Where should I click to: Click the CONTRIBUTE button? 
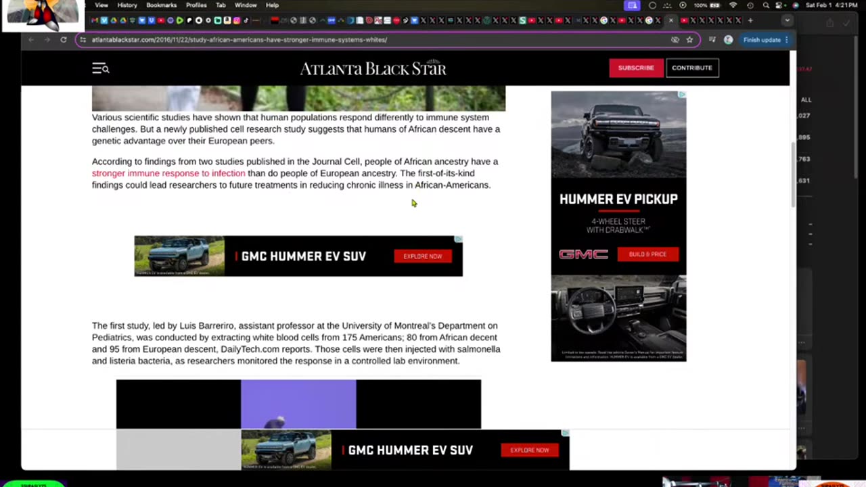point(691,68)
